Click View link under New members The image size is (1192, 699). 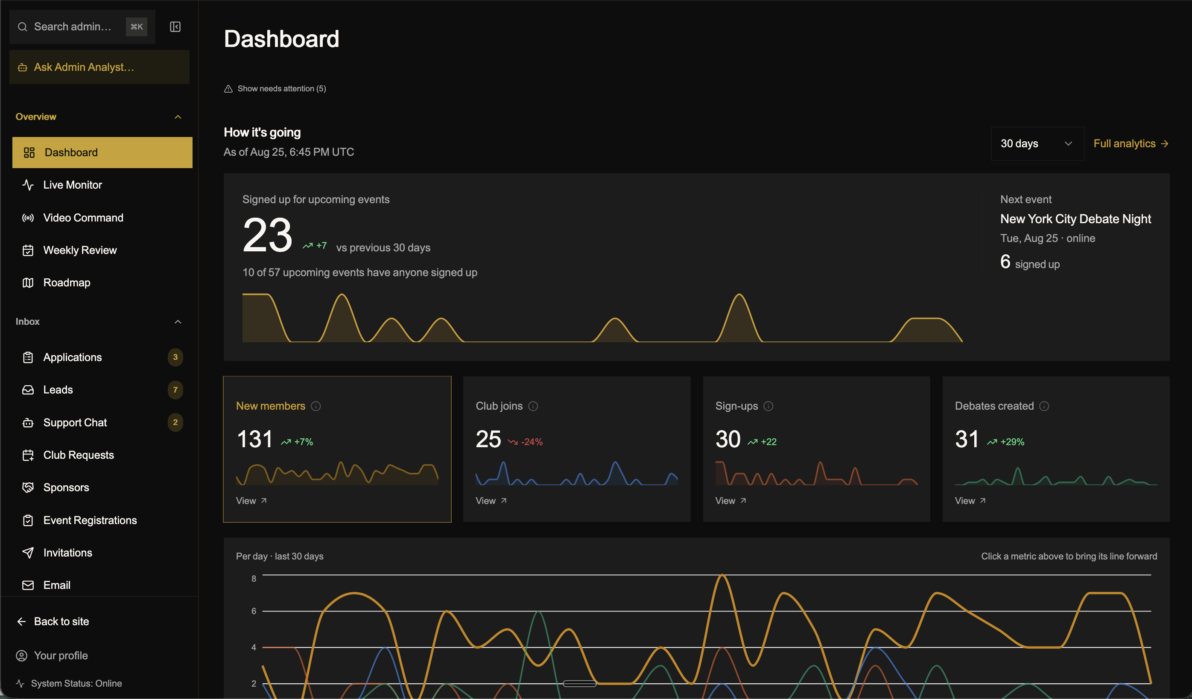[251, 501]
